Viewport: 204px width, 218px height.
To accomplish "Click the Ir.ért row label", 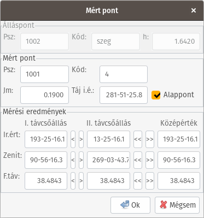I will 12,134.
